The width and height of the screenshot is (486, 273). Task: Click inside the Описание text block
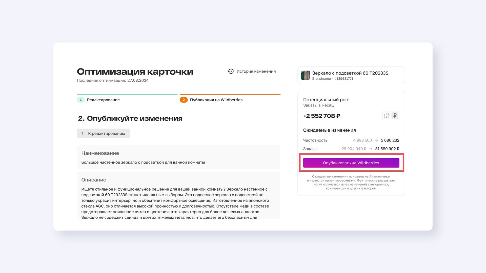point(178,196)
